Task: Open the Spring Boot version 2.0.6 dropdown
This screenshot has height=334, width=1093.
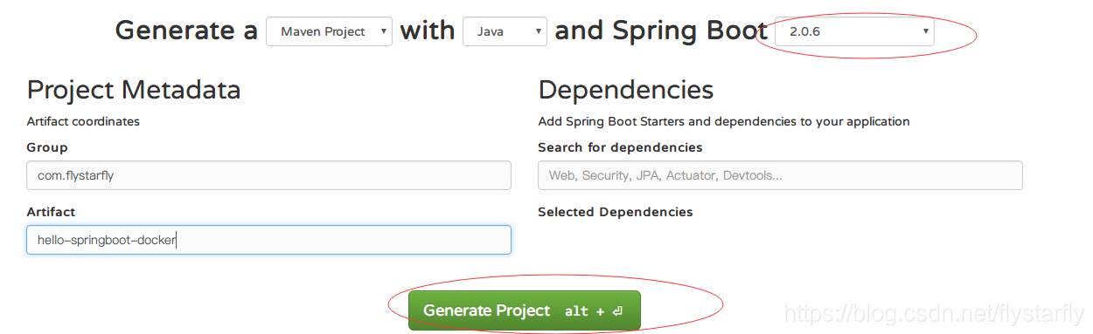Action: pos(854,31)
